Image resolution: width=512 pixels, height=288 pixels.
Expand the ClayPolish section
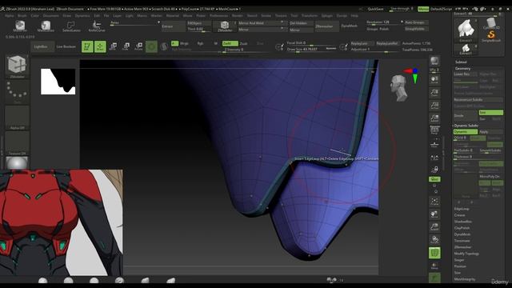[462, 228]
